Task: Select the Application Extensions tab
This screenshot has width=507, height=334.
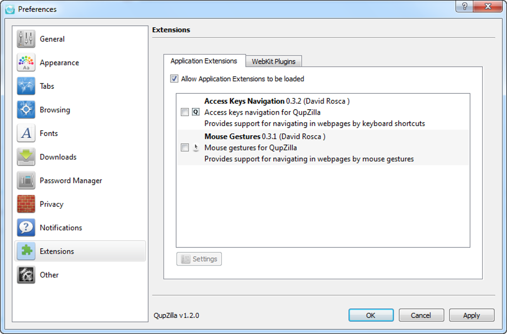Action: click(x=204, y=61)
